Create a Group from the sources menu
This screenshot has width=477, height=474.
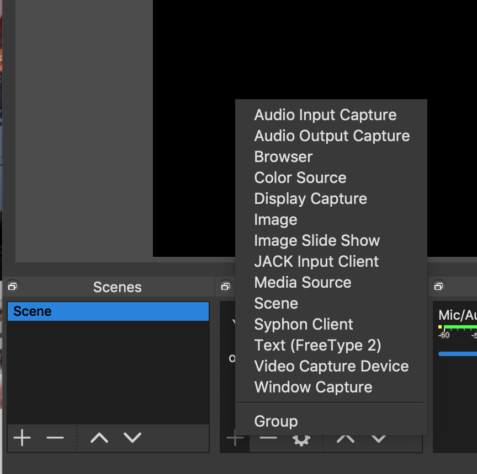tap(275, 421)
